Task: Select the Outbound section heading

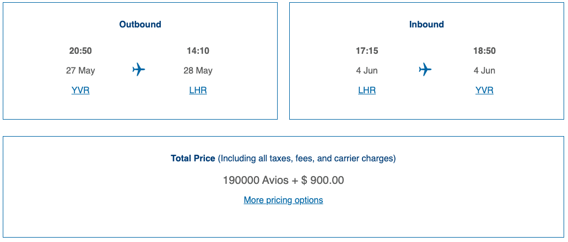Action: 140,24
